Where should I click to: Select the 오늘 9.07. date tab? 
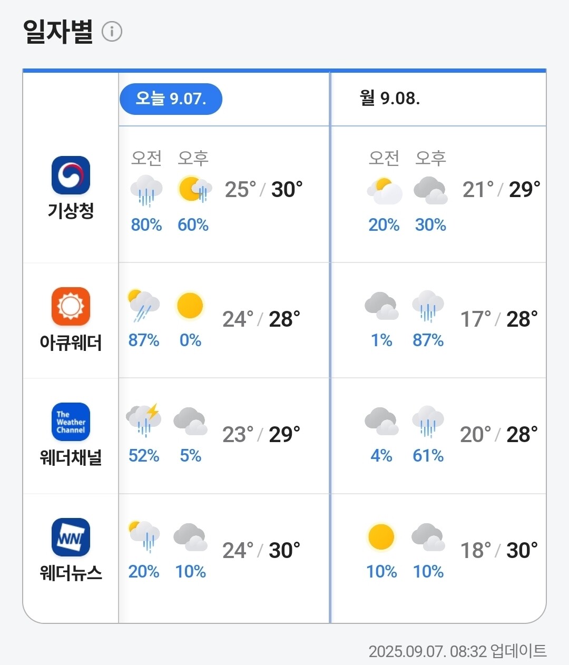tap(171, 99)
